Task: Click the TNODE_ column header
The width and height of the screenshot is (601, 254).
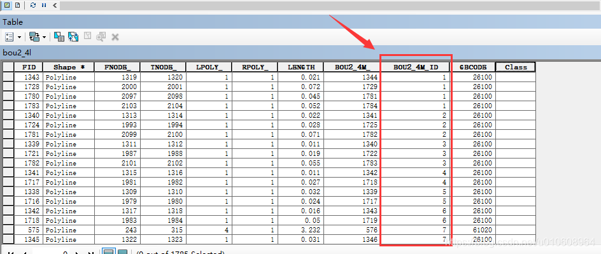Action: pyautogui.click(x=163, y=67)
